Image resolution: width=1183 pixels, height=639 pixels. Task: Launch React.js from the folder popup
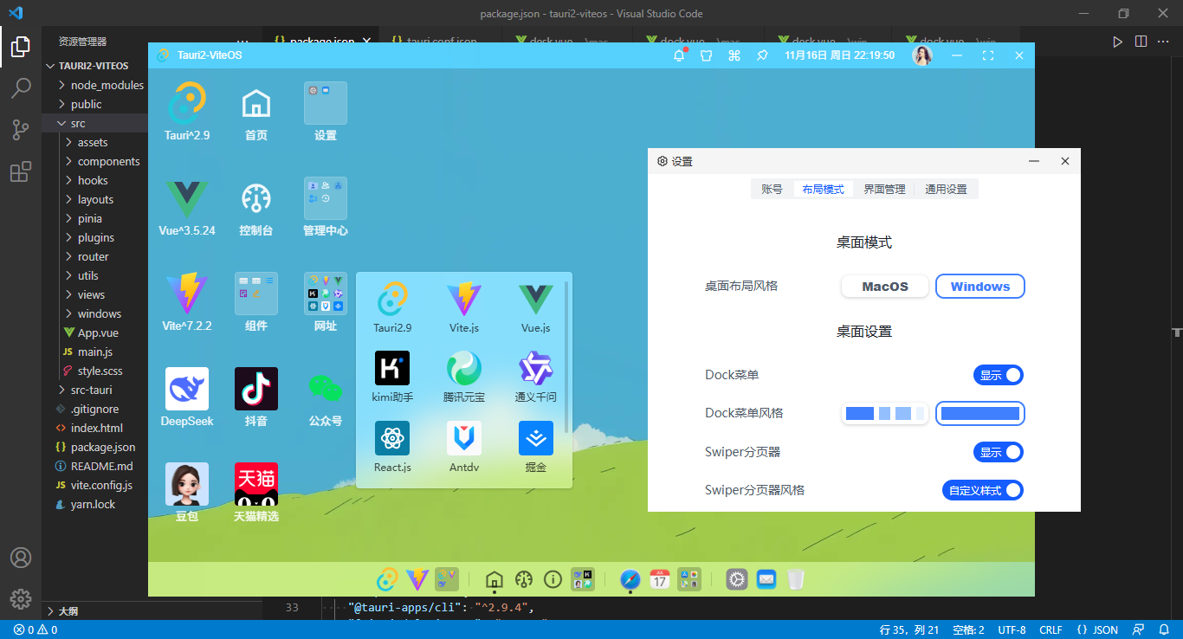tap(391, 438)
